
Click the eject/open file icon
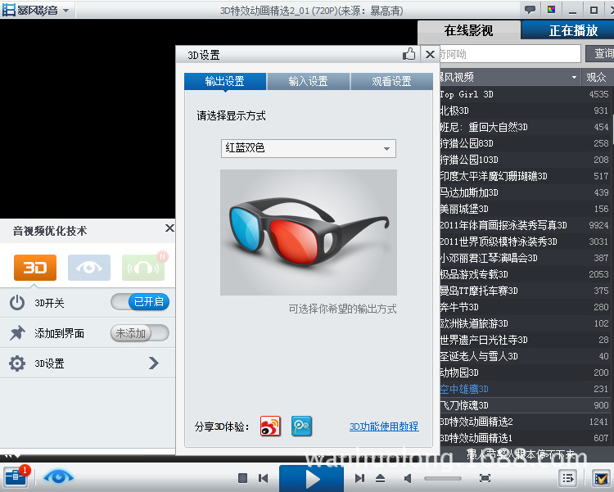pos(380,478)
